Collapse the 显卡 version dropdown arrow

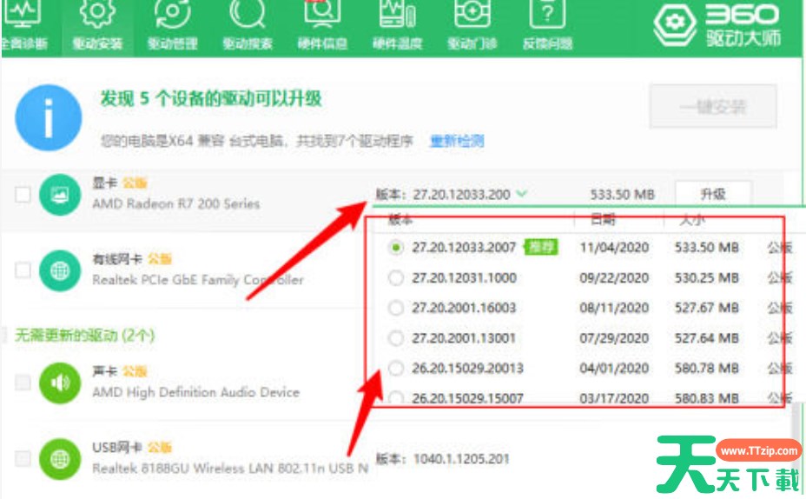click(522, 194)
